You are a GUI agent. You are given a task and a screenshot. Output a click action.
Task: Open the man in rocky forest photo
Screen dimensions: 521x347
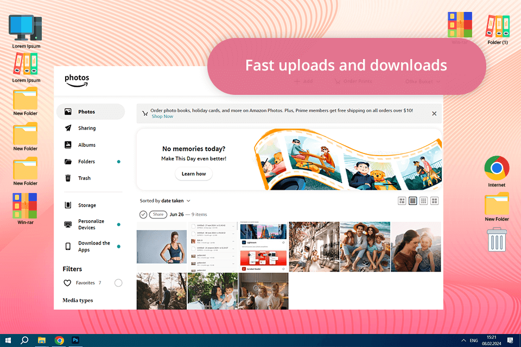click(162, 291)
